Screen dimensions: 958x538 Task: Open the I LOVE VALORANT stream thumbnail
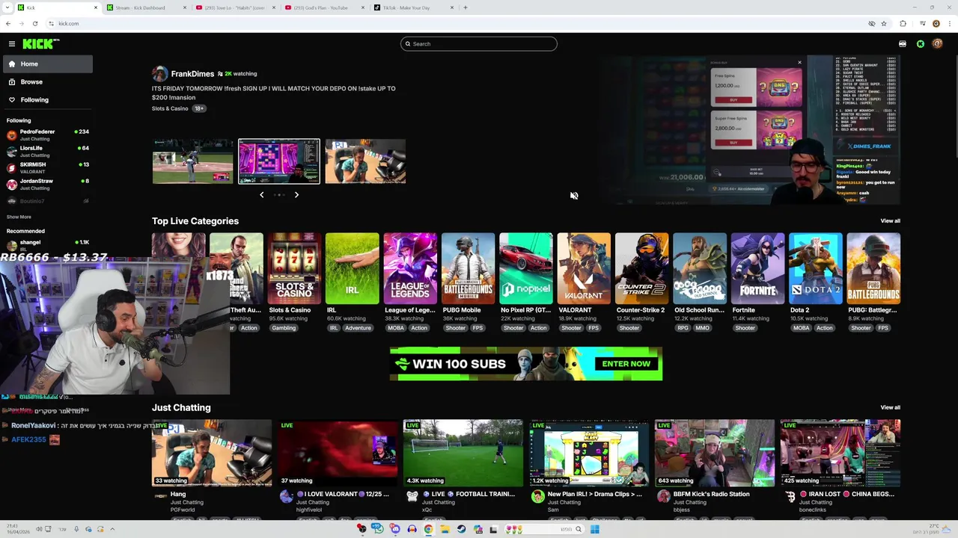(338, 454)
